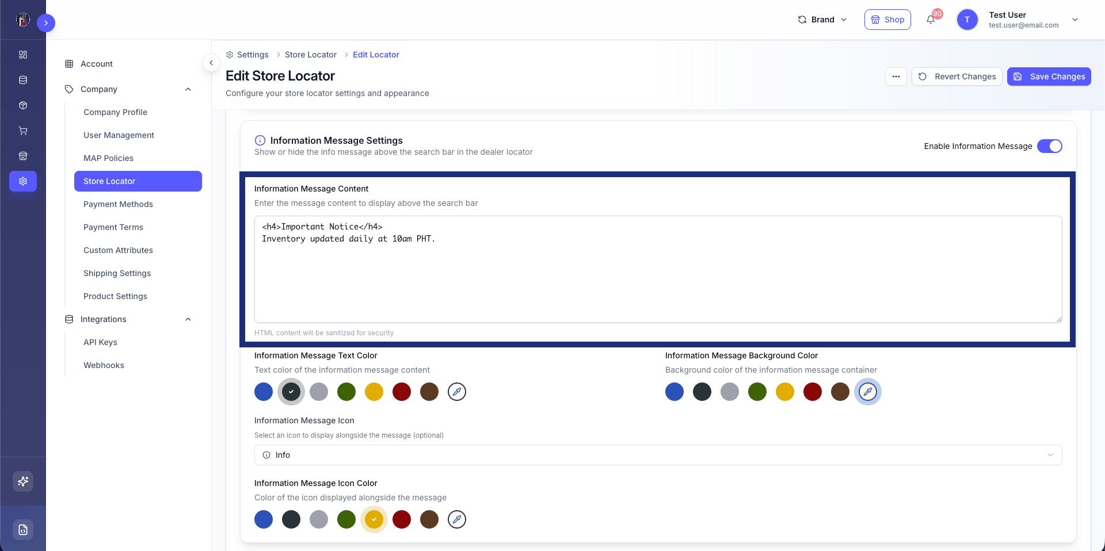Open the dashboard grid sidebar icon
Viewport: 1105px width, 551px height.
(23, 55)
